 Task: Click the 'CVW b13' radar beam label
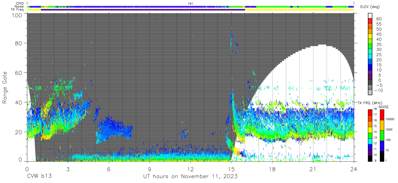coord(39,177)
